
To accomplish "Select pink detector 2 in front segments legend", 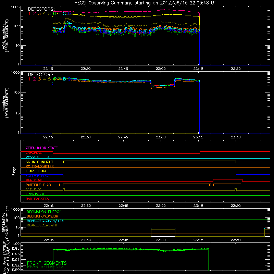I will pyautogui.click(x=35, y=14).
